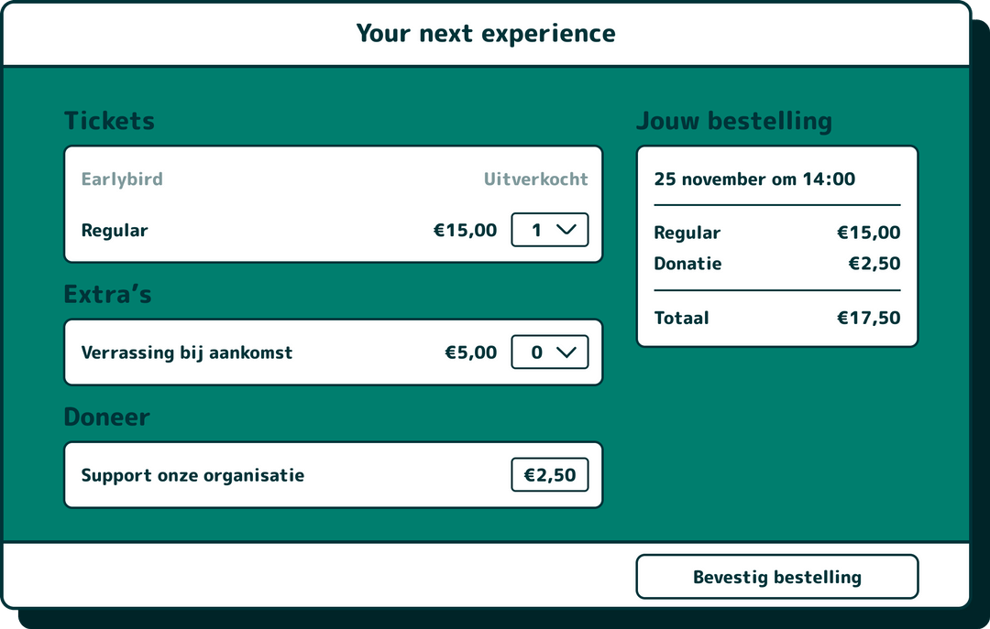Image resolution: width=990 pixels, height=629 pixels.
Task: Click the Totaal amount €17,50
Action: pyautogui.click(x=868, y=318)
